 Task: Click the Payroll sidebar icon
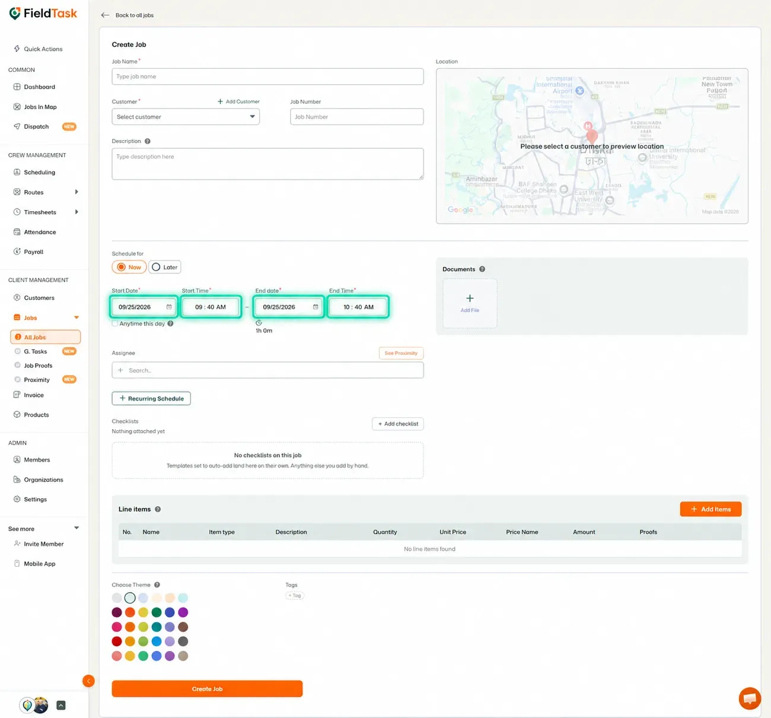17,252
